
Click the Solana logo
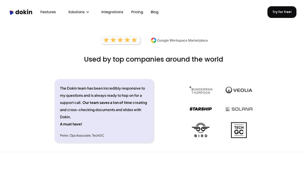coord(239,109)
